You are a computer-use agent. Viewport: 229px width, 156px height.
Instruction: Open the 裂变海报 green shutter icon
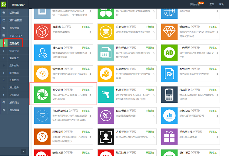click(x=42, y=94)
